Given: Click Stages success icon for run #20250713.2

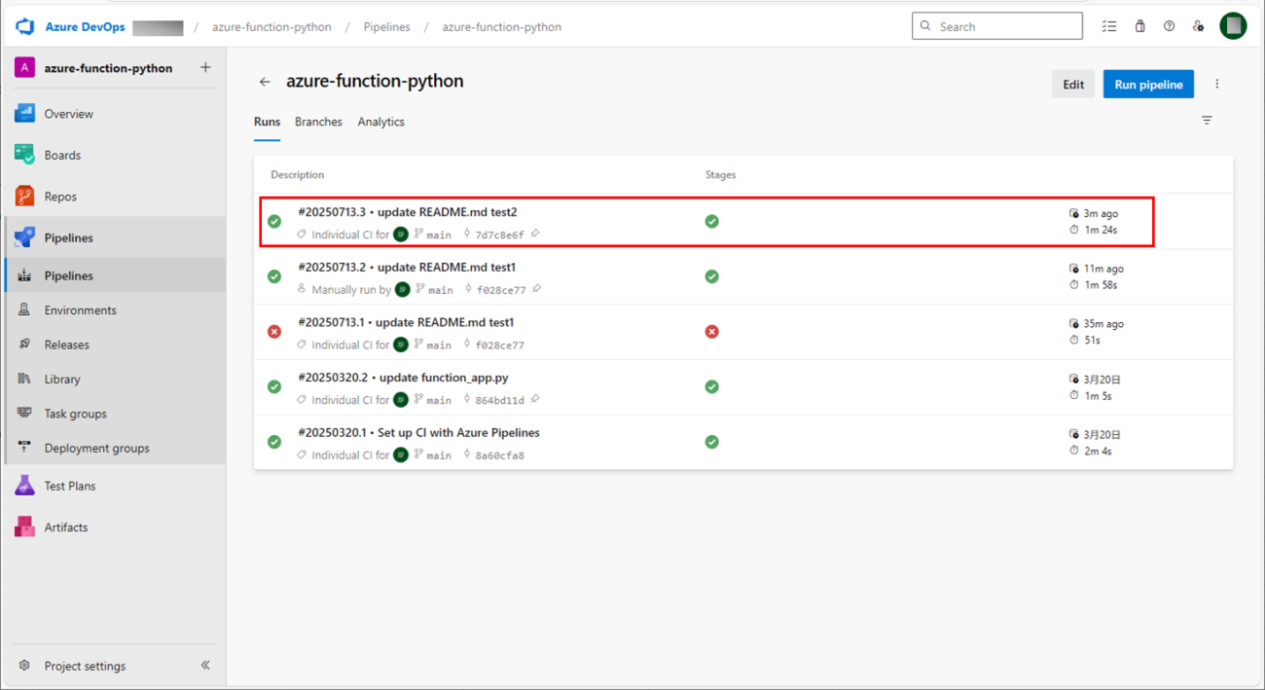Looking at the screenshot, I should point(712,276).
